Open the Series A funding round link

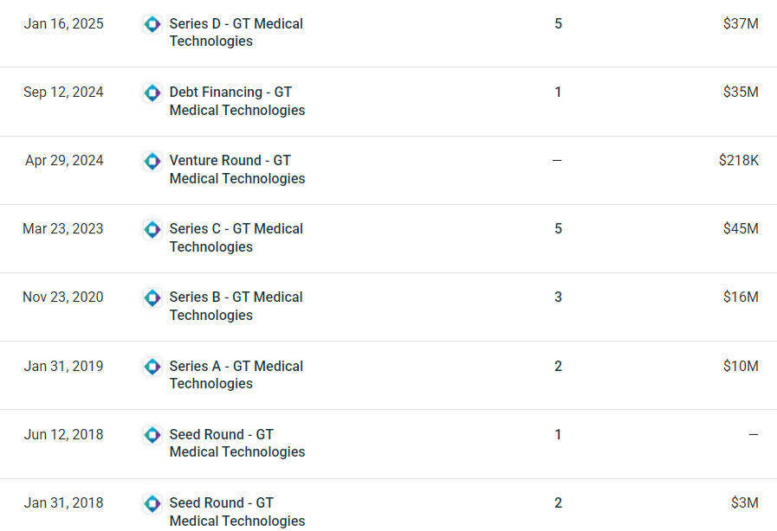236,374
